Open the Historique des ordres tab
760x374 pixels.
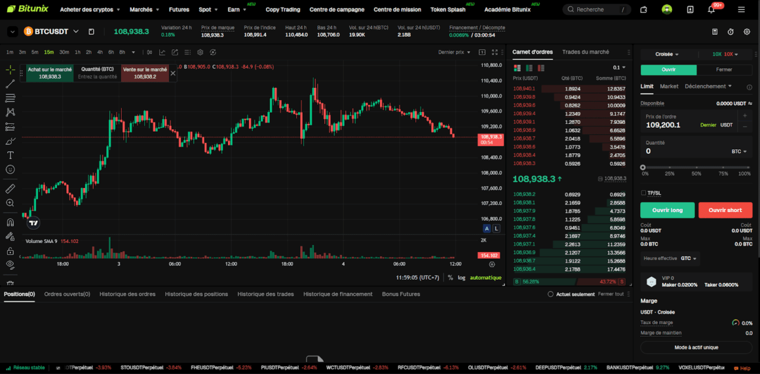(x=127, y=294)
